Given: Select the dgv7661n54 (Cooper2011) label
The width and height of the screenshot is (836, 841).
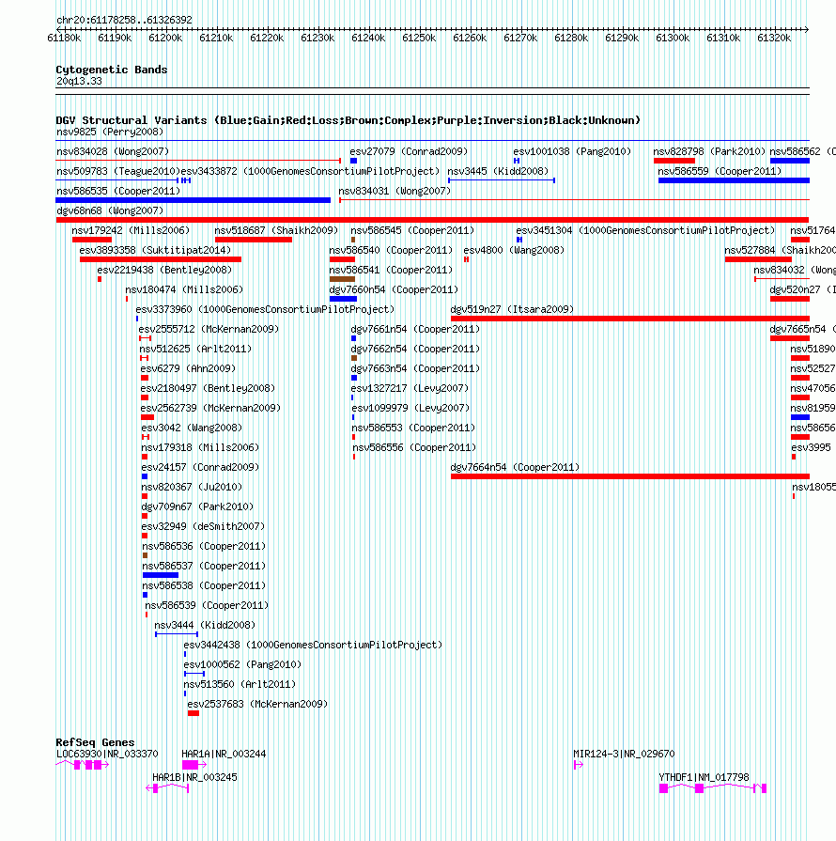Looking at the screenshot, I should [415, 329].
